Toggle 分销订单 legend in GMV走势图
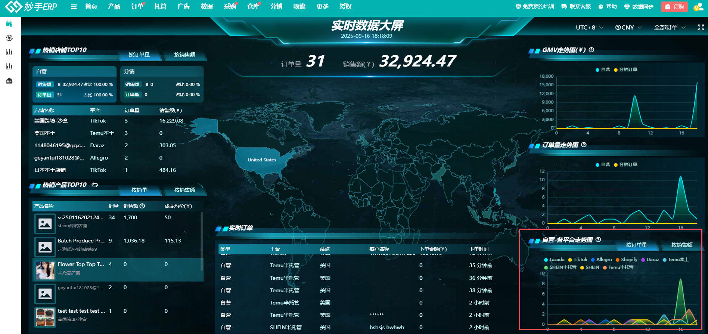Viewport: 708px width, 334px height. (625, 69)
